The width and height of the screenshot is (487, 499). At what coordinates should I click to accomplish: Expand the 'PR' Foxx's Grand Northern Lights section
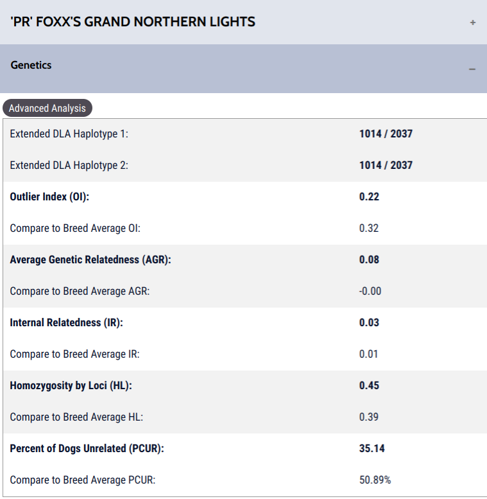pyautogui.click(x=473, y=22)
